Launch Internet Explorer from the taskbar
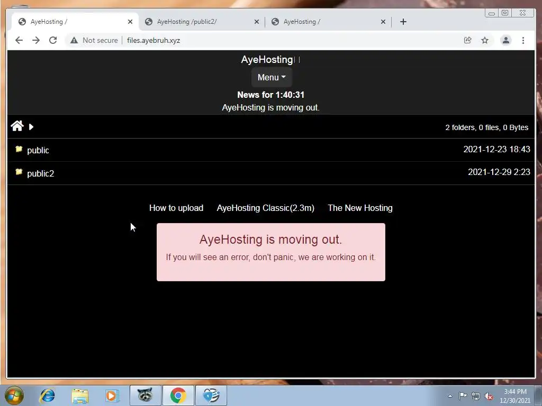Viewport: 542px width, 406px height. click(x=47, y=395)
